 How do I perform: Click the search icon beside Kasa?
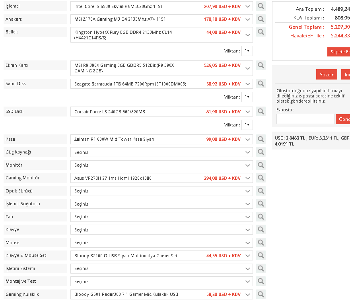pos(261,139)
